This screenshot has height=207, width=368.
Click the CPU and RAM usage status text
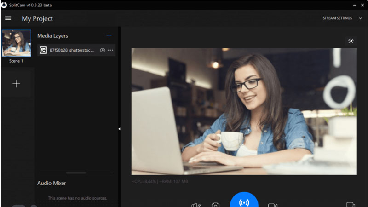[x=160, y=181]
